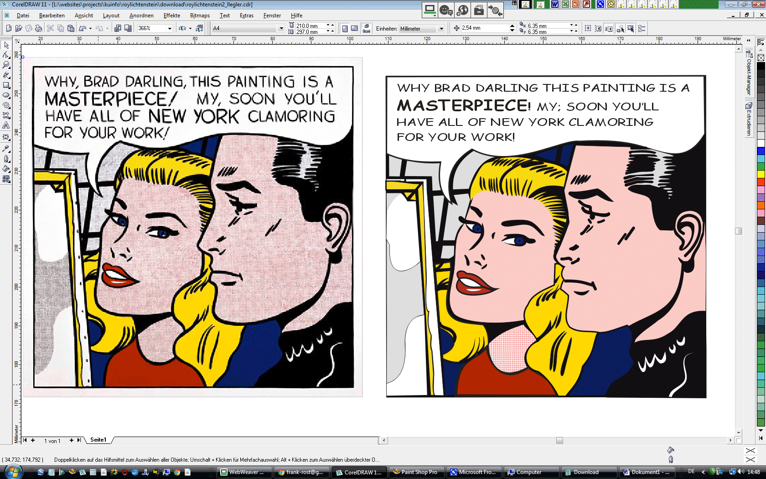This screenshot has width=766, height=479.
Task: Click the Export icon
Action: (128, 28)
